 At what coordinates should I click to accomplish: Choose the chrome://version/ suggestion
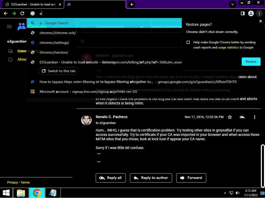tap(105, 52)
